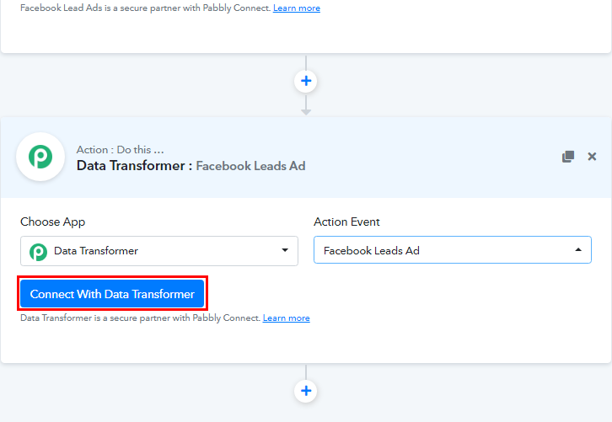
Task: Open the Action Event dropdown showing Facebook Leads Ad
Action: click(443, 250)
